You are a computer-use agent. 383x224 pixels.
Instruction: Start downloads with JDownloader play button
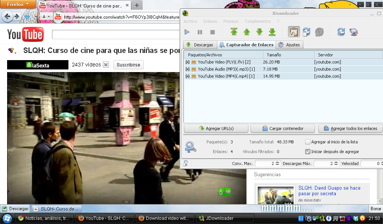tap(187, 32)
